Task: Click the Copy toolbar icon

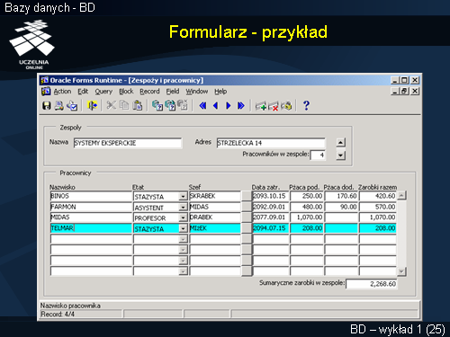Action: (124, 105)
